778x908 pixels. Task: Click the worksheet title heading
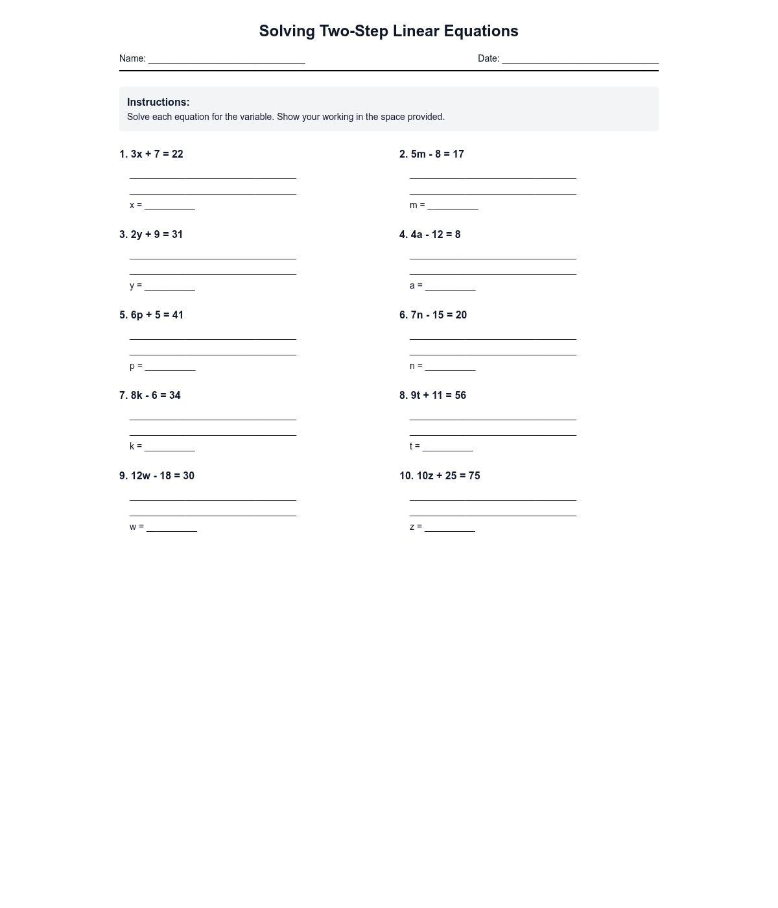click(388, 31)
